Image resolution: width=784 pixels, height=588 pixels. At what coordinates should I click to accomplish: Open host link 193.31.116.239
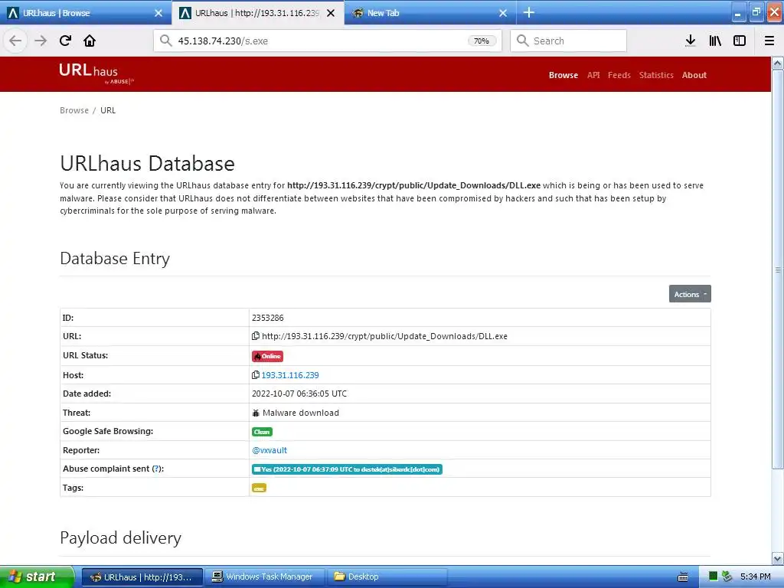coord(290,375)
